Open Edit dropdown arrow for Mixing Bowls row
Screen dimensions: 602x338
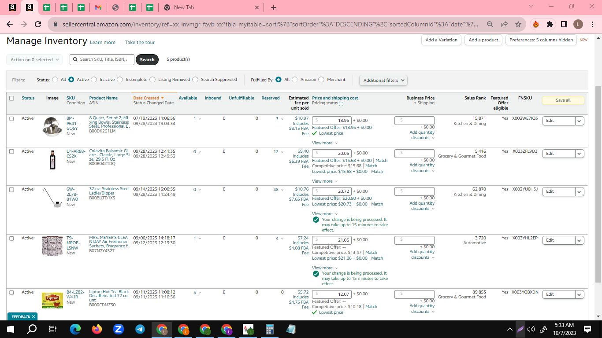pyautogui.click(x=580, y=121)
